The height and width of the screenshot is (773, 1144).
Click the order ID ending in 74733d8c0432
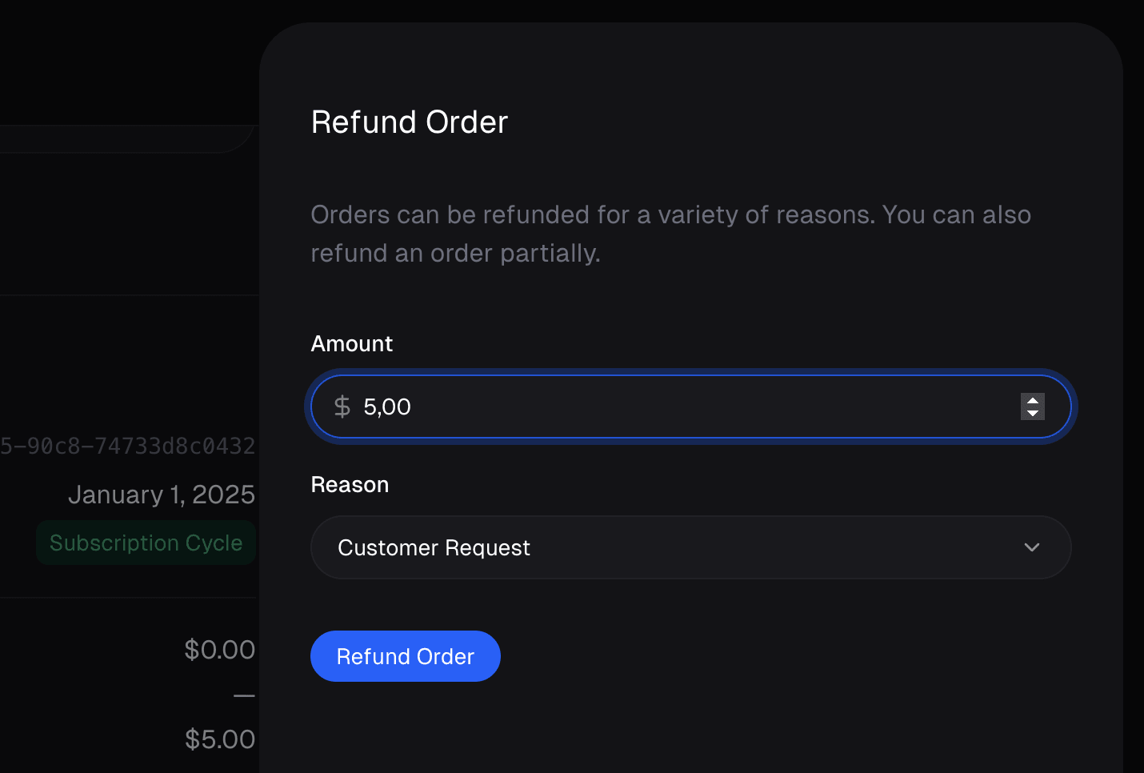[x=128, y=446]
